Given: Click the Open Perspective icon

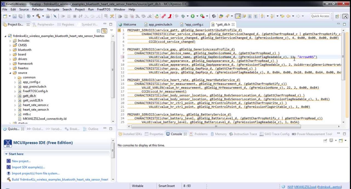Looking at the screenshot, I should pyautogui.click(x=337, y=16).
